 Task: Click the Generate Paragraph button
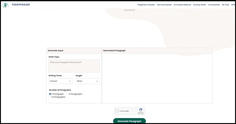pyautogui.click(x=129, y=121)
